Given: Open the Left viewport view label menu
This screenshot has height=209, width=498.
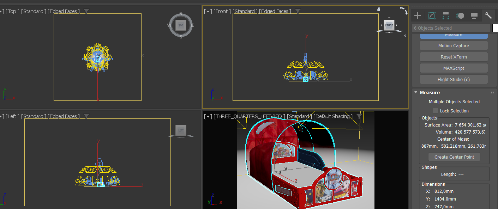Looking at the screenshot, I should pos(12,116).
